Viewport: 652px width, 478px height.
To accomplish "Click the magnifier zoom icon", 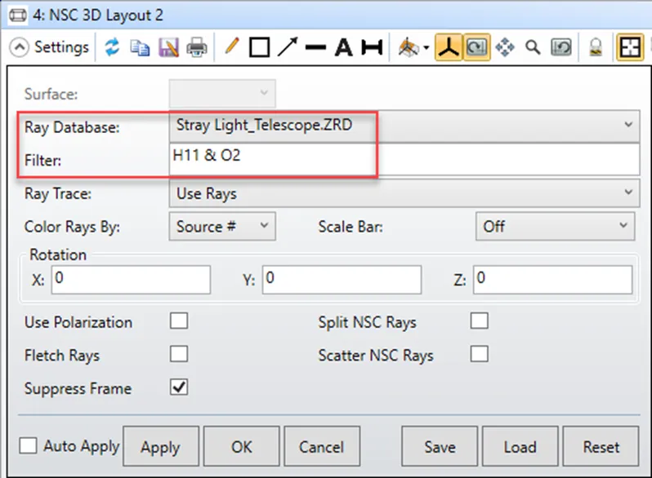I will 533,47.
